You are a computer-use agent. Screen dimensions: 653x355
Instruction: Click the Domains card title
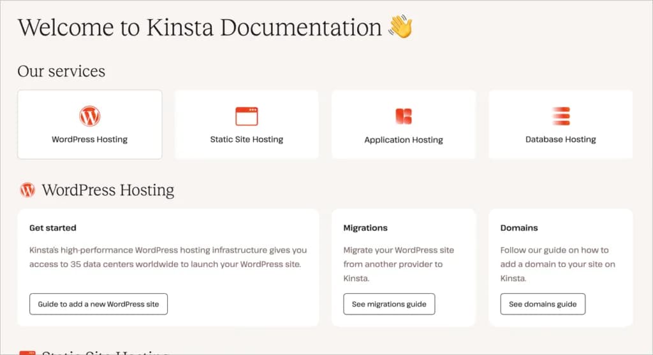point(519,228)
